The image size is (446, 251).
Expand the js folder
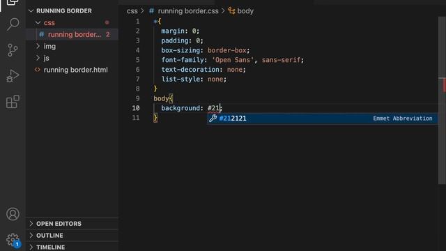click(38, 58)
